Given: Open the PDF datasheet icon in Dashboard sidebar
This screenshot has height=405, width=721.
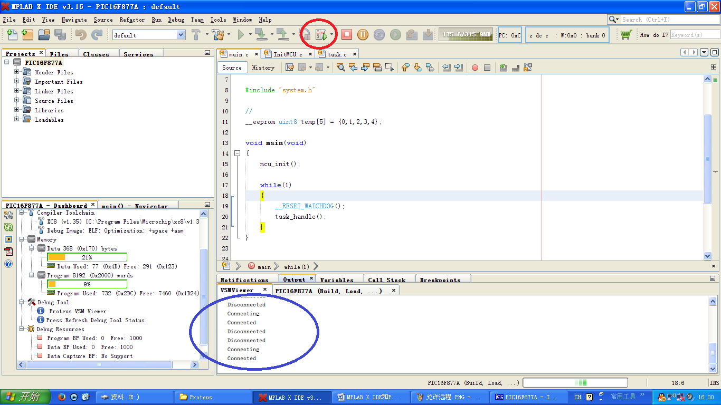Looking at the screenshot, I should pos(8,252).
